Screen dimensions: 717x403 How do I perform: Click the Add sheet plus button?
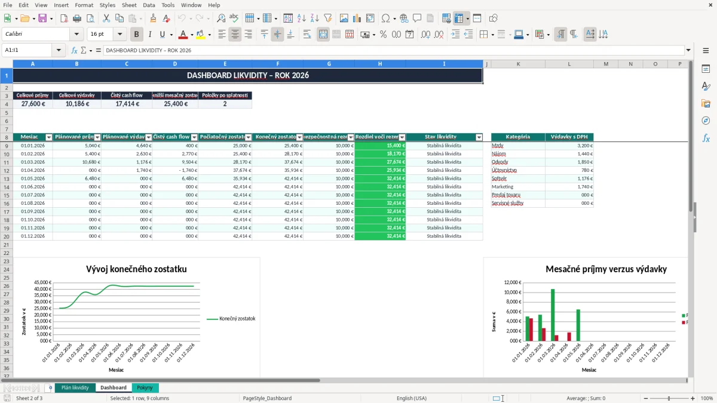point(50,387)
